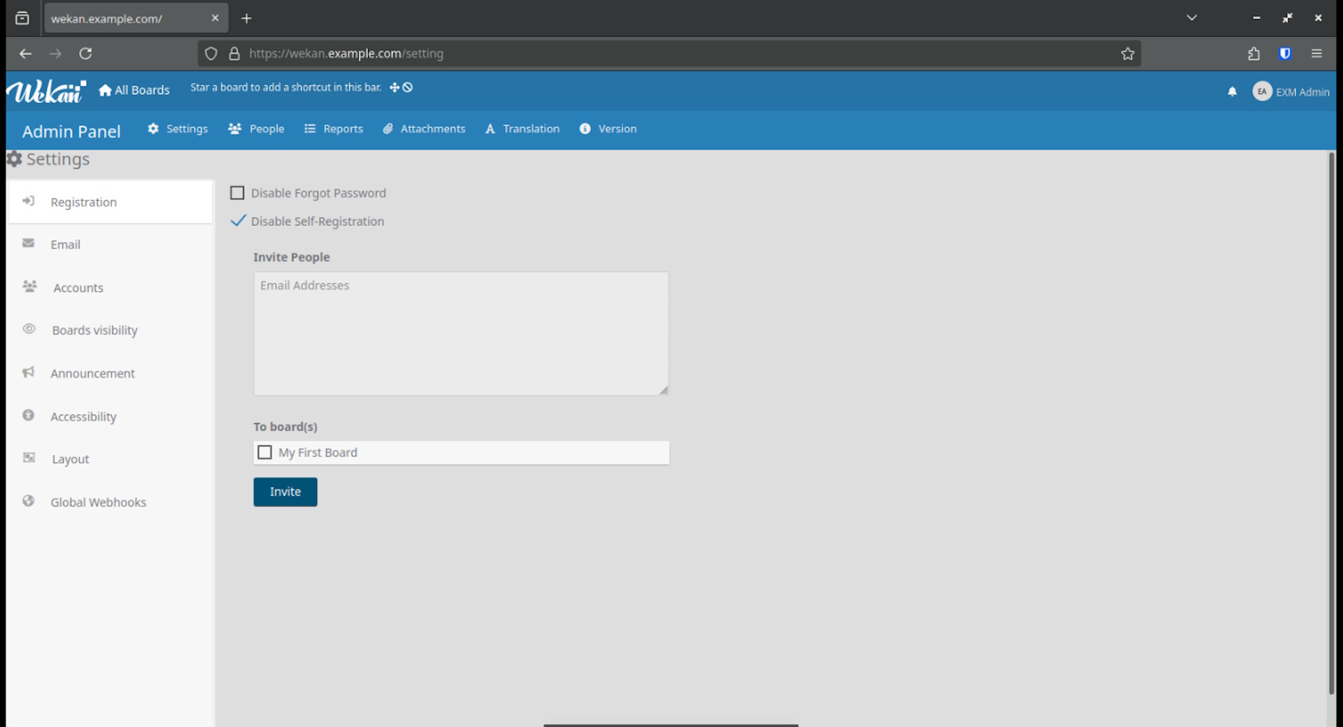This screenshot has width=1343, height=727.
Task: Click the Email Addresses text area
Action: click(461, 333)
